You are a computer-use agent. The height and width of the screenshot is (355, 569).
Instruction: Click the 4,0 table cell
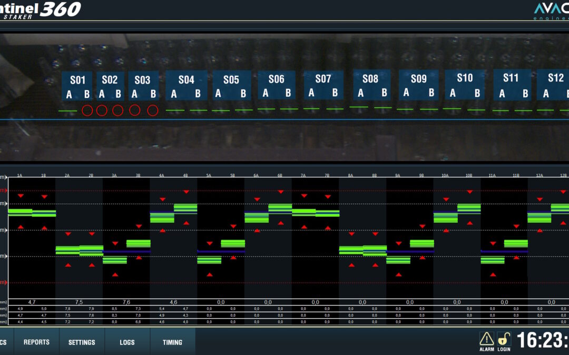coord(185,322)
